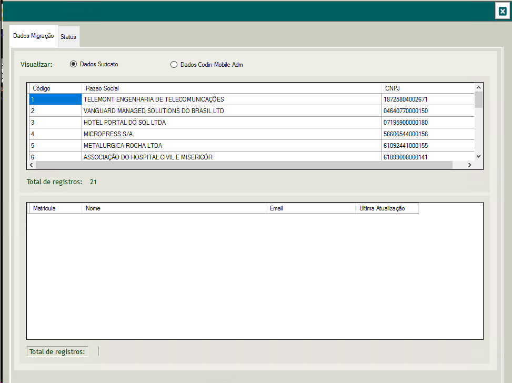The height and width of the screenshot is (383, 512).
Task: Click the up arrow of the company grid scrollbar
Action: 478,87
